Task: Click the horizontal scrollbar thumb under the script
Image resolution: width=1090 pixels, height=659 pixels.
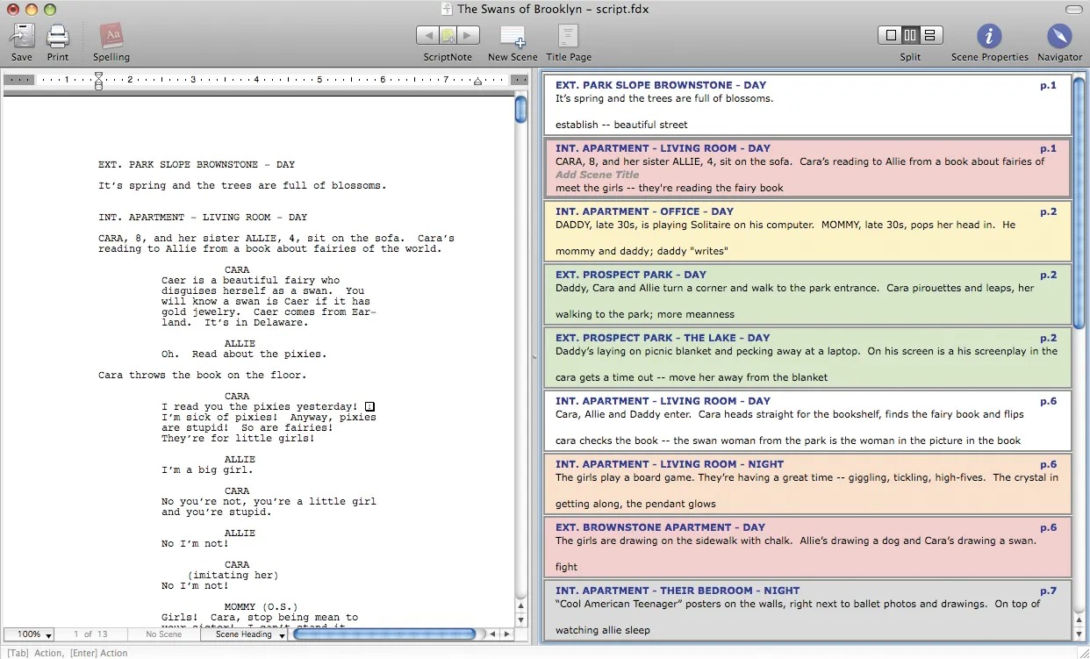Action: click(384, 634)
